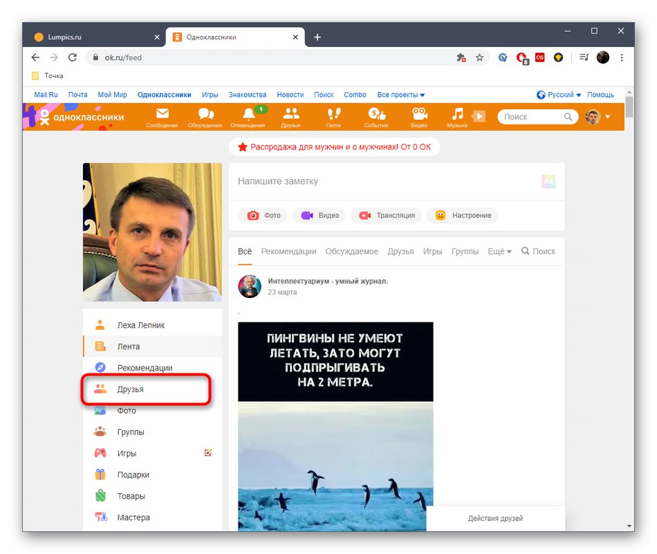This screenshot has height=554, width=657.
Task: Open Лента in left sidebar
Action: [x=153, y=347]
